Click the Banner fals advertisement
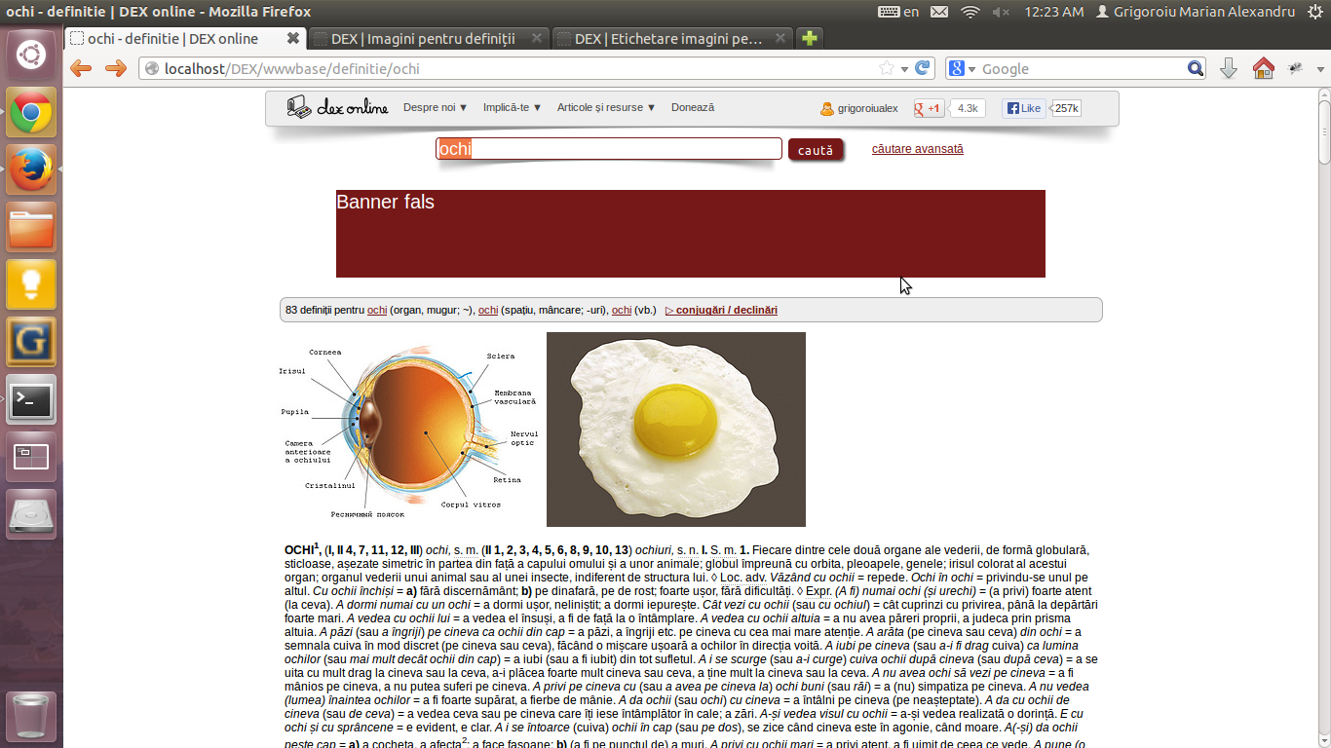Viewport: 1331px width, 748px height. [x=691, y=234]
